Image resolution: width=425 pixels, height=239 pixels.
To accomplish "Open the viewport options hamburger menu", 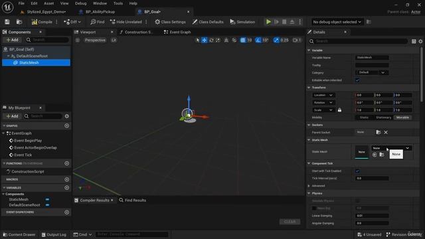I will [x=78, y=40].
